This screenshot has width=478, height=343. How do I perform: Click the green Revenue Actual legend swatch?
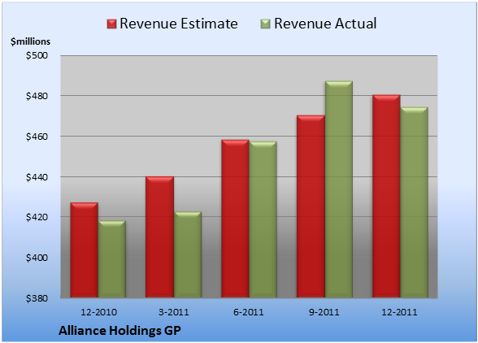point(266,24)
